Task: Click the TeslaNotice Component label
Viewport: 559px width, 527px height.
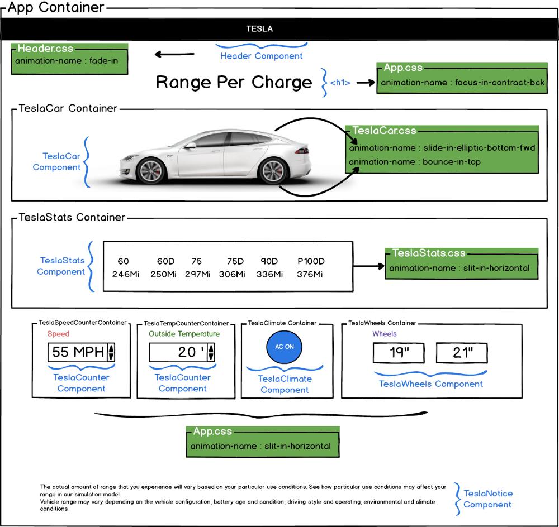Action: pos(487,499)
